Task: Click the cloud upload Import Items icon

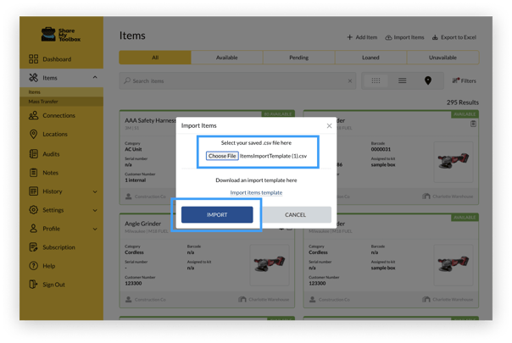Action: tap(388, 37)
